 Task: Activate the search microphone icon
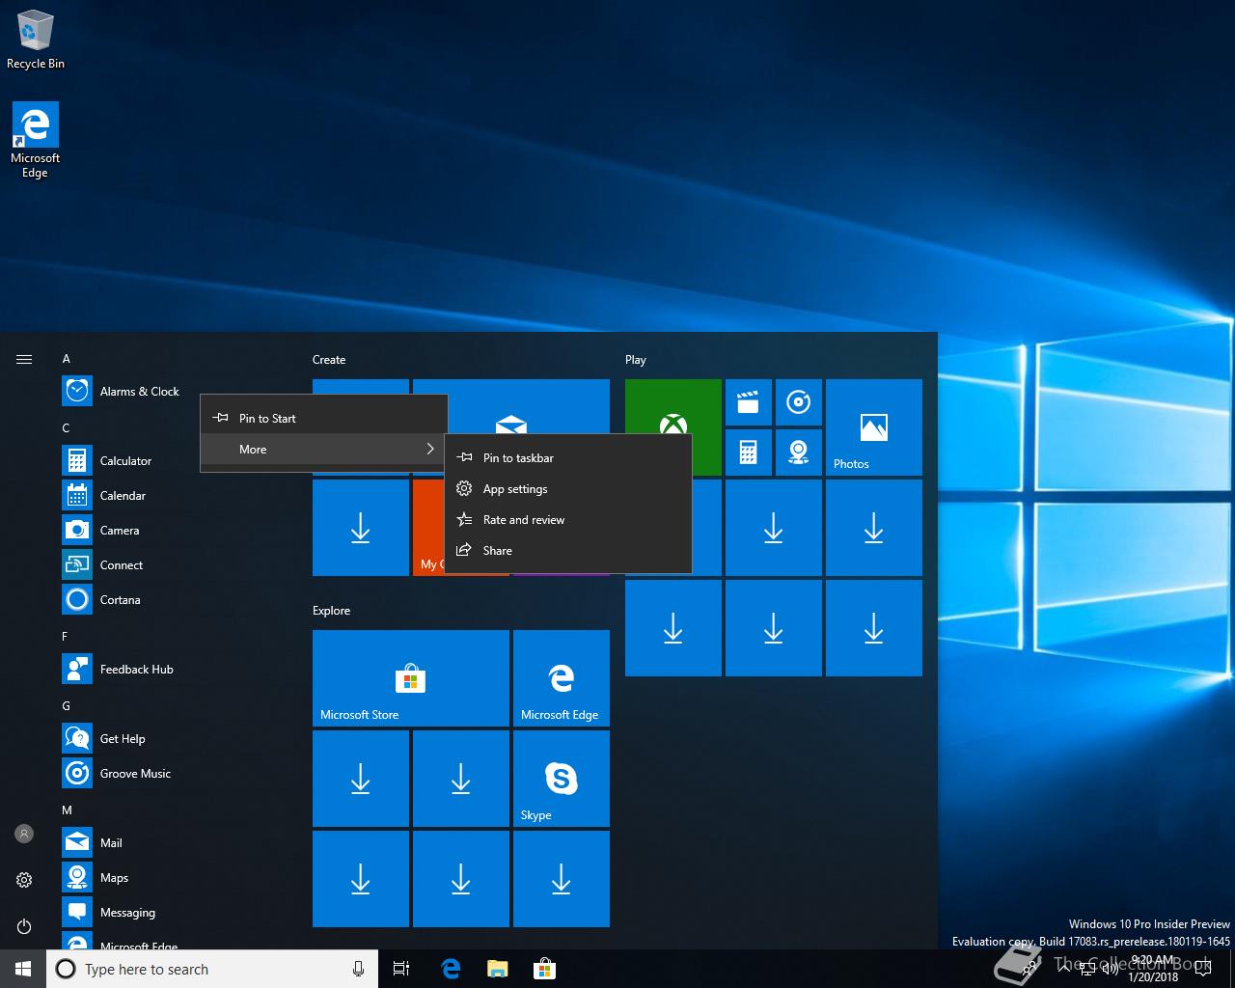[358, 969]
